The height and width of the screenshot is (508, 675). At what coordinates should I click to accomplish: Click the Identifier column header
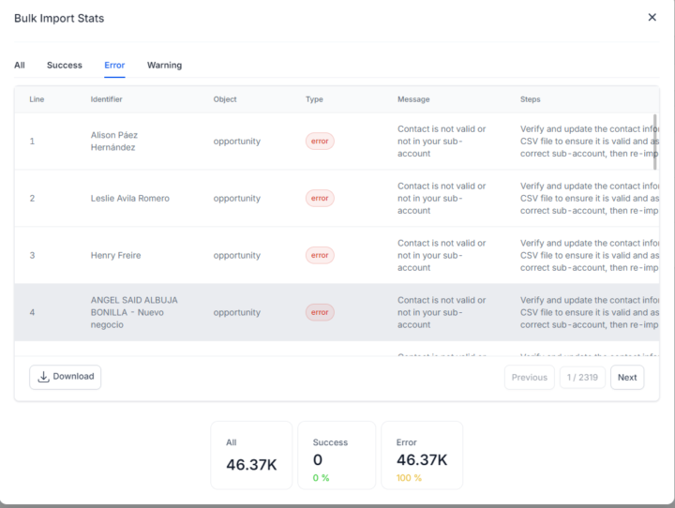[106, 99]
